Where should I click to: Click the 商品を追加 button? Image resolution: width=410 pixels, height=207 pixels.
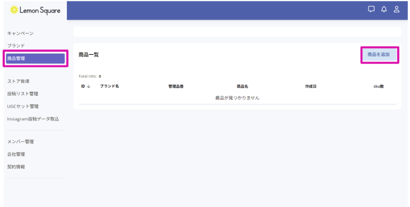point(379,55)
